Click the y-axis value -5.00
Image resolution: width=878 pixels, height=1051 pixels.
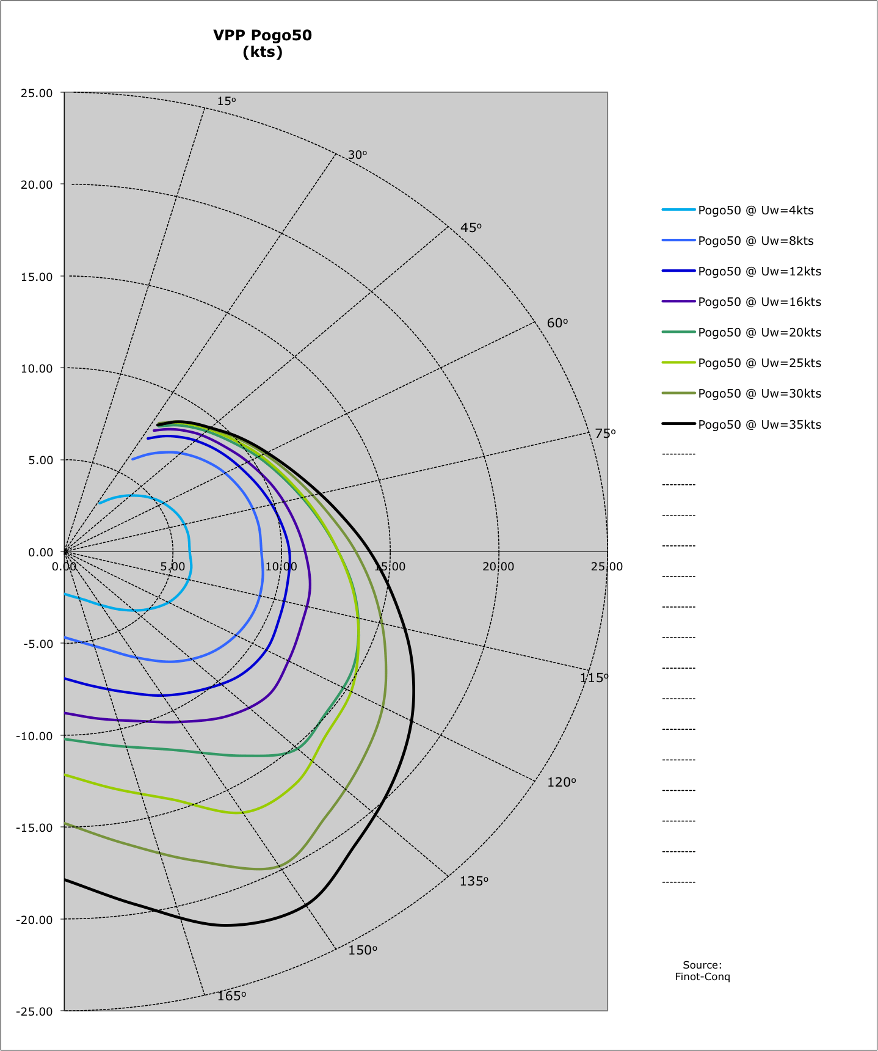point(38,644)
